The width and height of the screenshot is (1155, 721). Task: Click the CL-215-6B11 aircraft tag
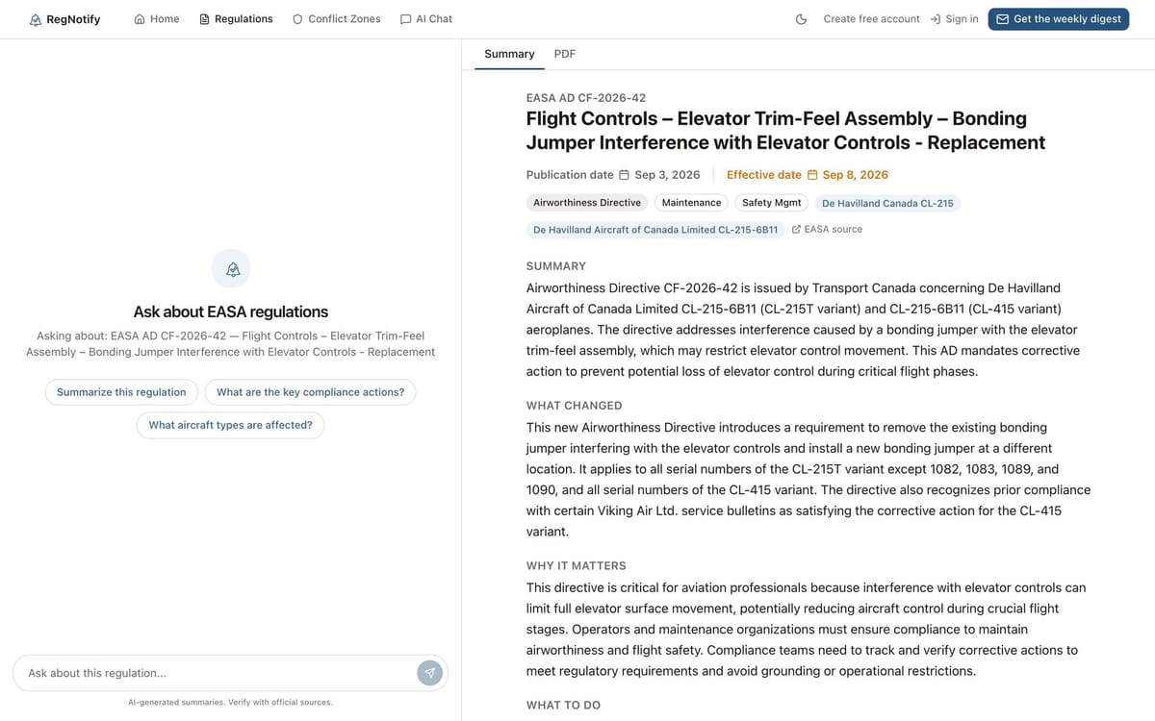coord(655,230)
